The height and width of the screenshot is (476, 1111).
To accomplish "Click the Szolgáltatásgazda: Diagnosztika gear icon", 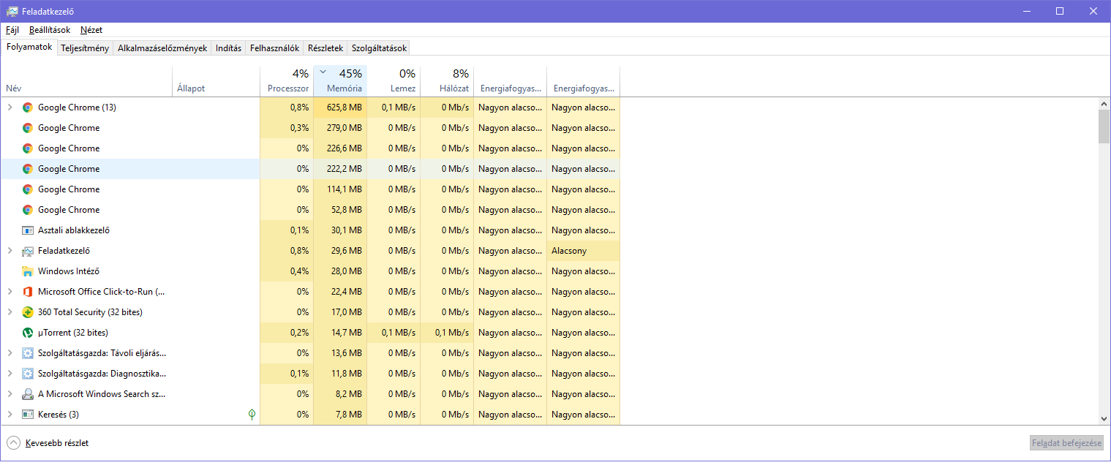I will pyautogui.click(x=28, y=374).
